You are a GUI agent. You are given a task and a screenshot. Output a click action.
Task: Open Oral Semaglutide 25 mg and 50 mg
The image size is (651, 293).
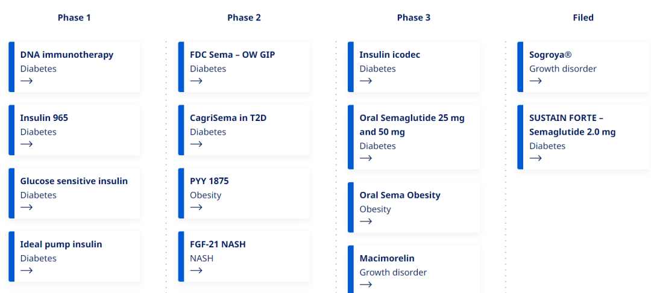(x=412, y=125)
